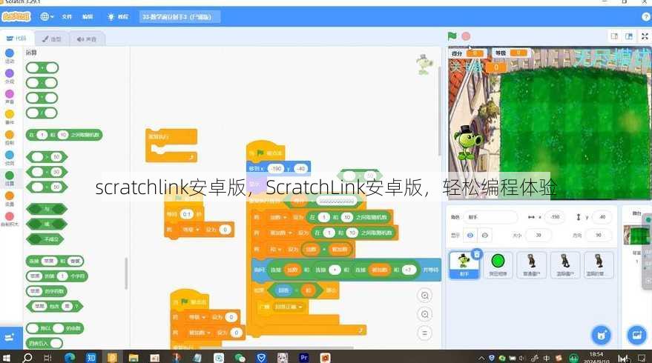Open the 文件 (File) menu
Viewport: 652px width, 363px height.
click(x=67, y=16)
